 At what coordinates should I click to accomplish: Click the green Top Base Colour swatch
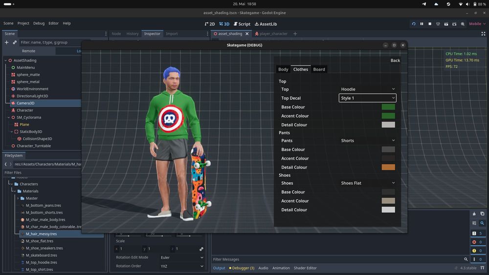[x=388, y=107]
